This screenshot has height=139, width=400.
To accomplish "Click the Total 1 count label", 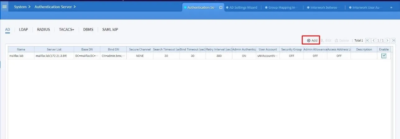I will click(359, 41).
